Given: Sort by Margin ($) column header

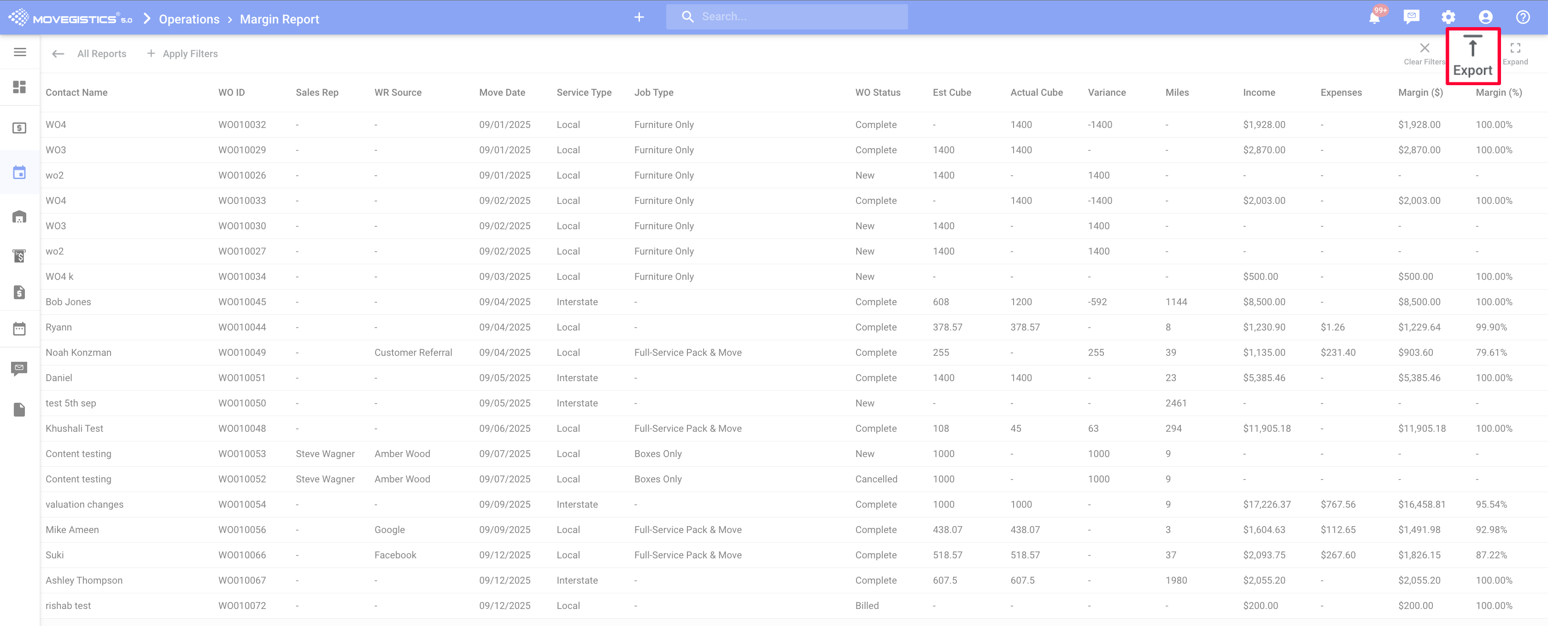Looking at the screenshot, I should [1420, 93].
